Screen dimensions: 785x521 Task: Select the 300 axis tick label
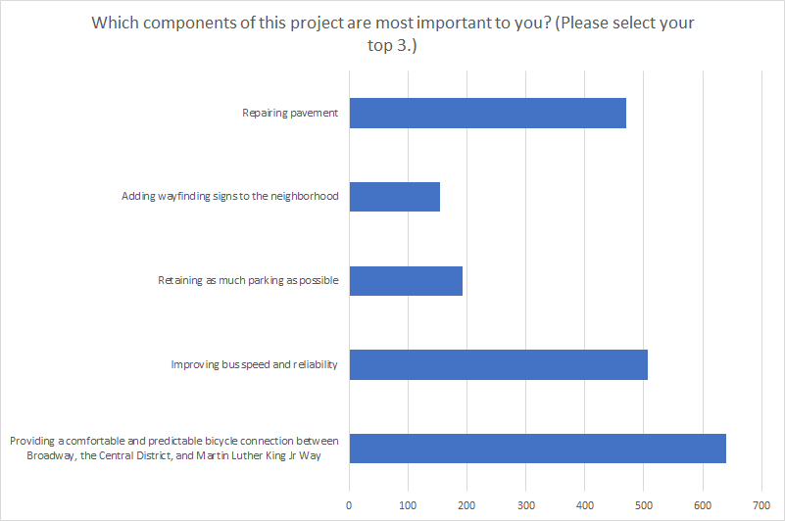click(525, 505)
